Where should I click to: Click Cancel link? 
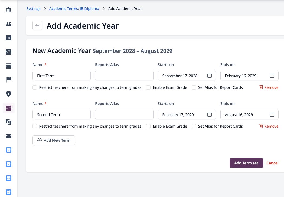[x=272, y=163]
